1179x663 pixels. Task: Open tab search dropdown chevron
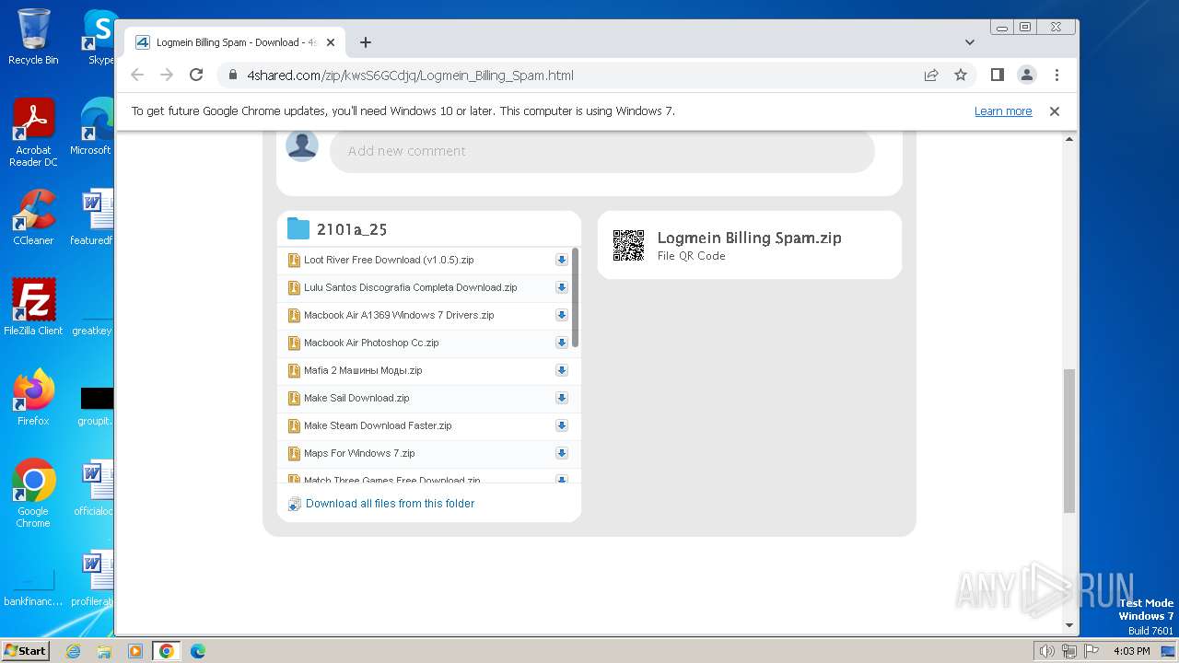point(969,42)
